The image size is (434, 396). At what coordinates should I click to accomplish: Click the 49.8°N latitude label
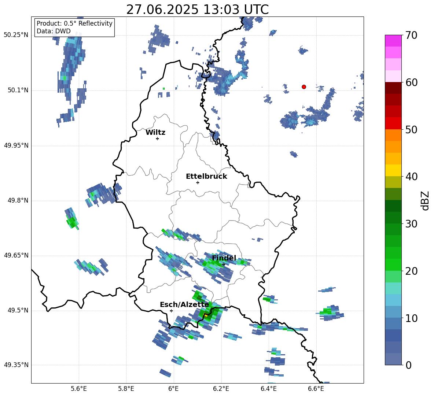coord(18,200)
